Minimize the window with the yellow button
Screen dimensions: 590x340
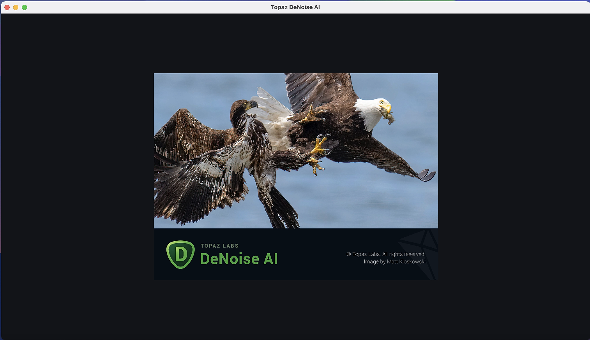(16, 7)
